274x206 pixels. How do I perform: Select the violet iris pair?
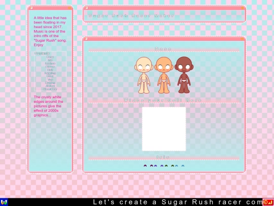click(x=158, y=166)
